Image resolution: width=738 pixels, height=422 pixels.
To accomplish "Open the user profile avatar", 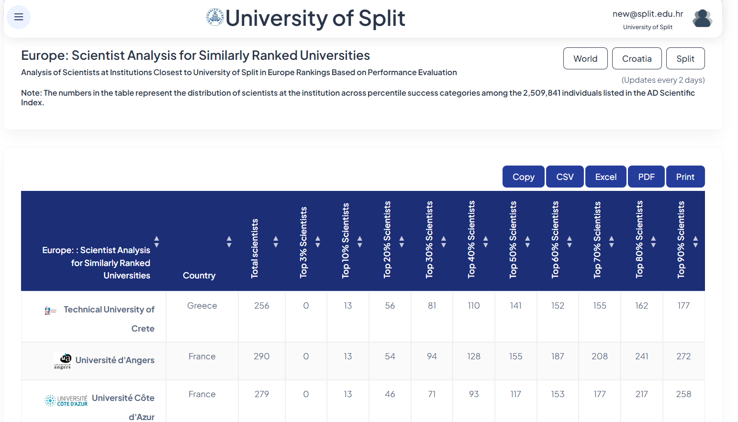I will (702, 19).
